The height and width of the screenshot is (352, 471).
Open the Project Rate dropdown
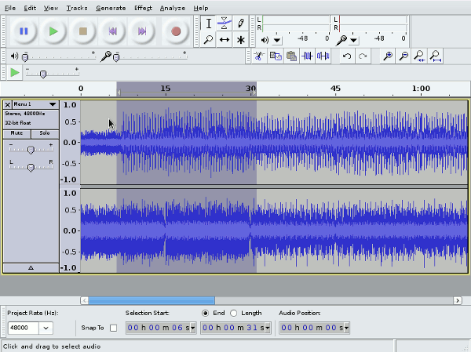[45, 328]
